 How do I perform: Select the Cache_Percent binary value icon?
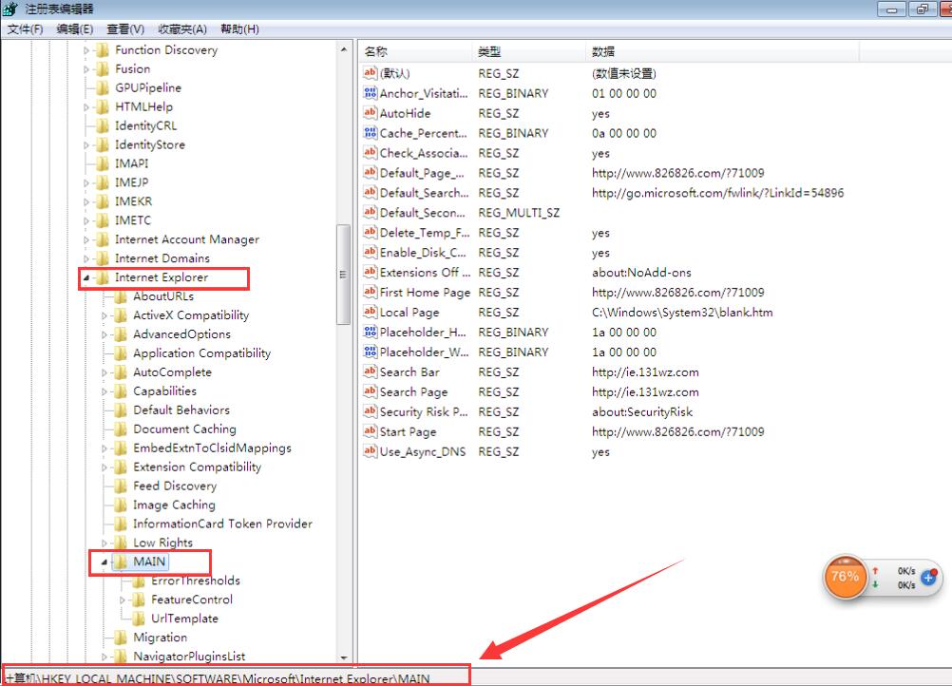(371, 133)
